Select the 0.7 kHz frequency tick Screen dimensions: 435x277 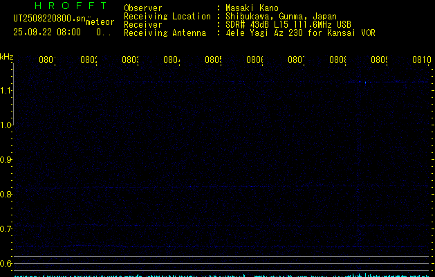pos(6,229)
